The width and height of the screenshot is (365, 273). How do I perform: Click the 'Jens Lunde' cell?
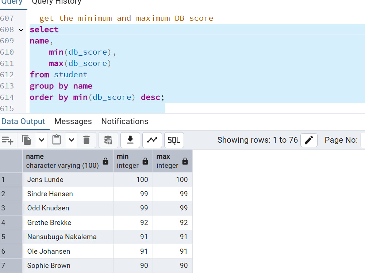point(68,180)
